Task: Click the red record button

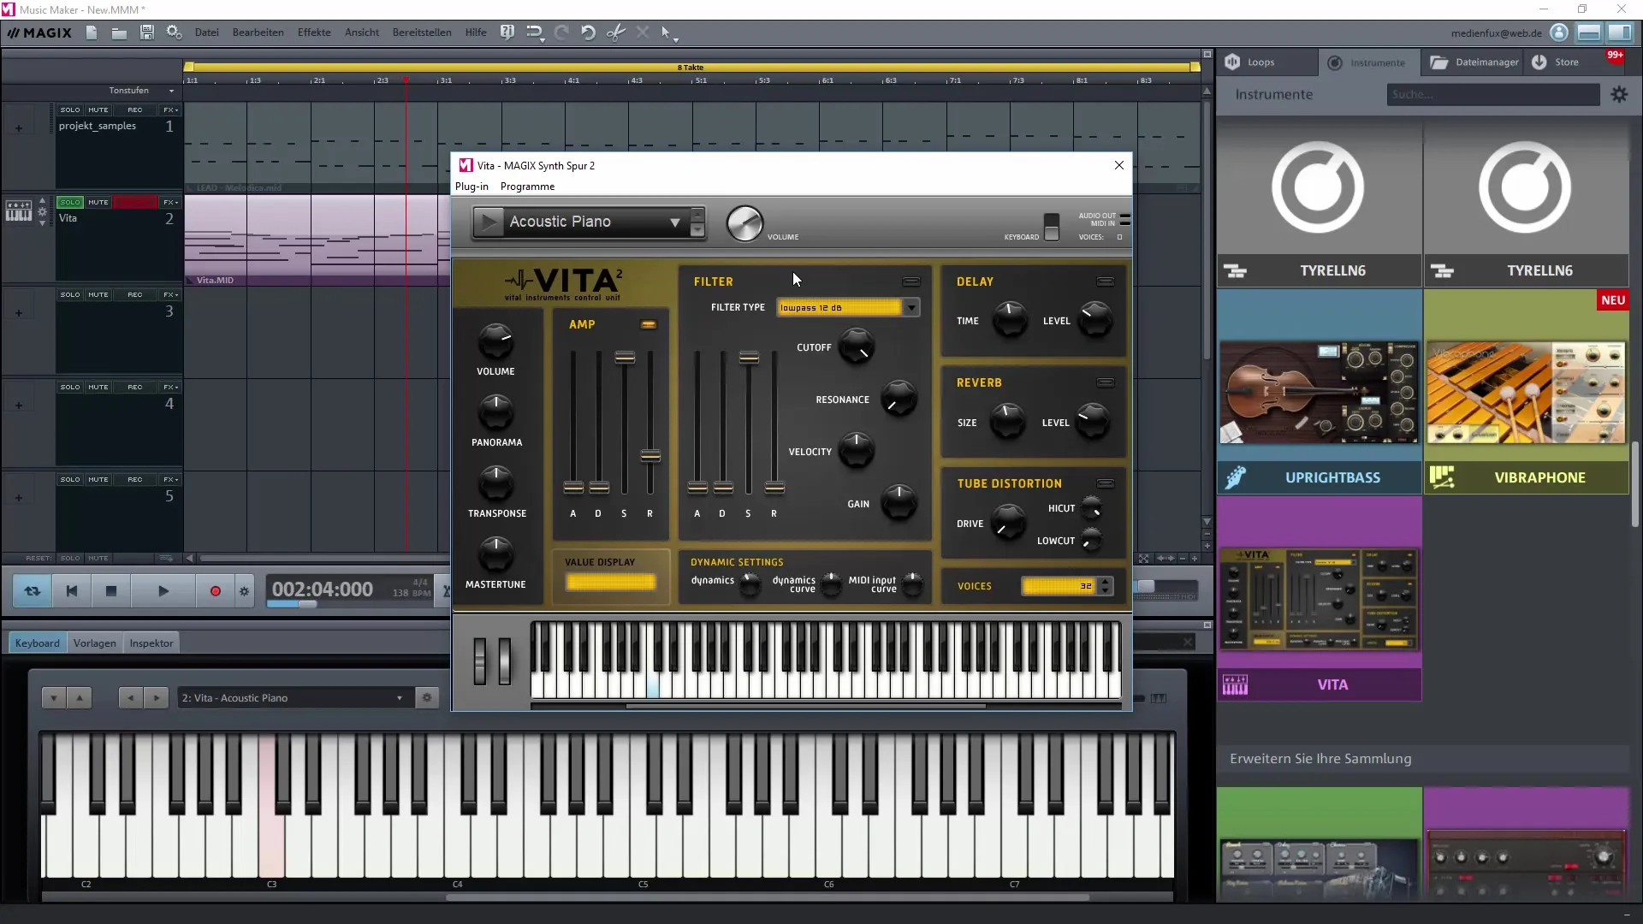Action: pos(216,591)
